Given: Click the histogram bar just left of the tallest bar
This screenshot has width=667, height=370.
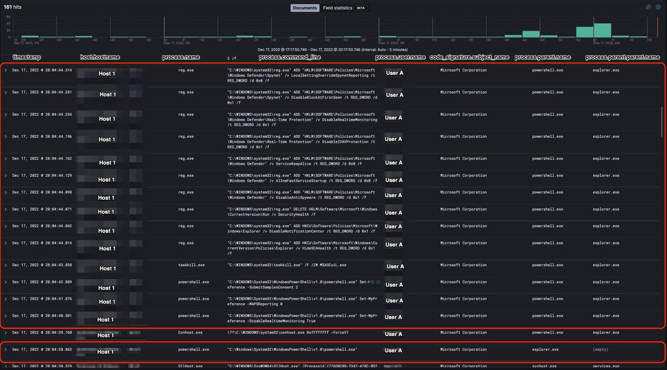Looking at the screenshot, I should 585,32.
